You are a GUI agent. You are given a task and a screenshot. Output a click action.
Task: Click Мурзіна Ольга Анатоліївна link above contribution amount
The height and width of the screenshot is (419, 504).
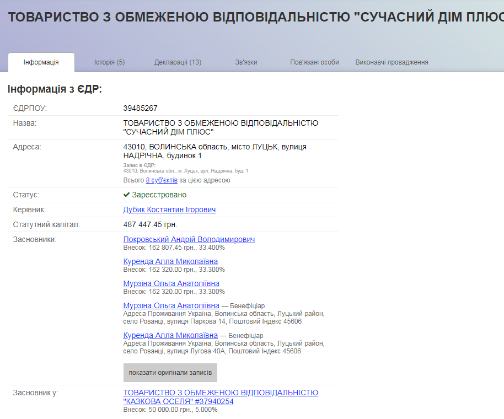click(x=171, y=283)
